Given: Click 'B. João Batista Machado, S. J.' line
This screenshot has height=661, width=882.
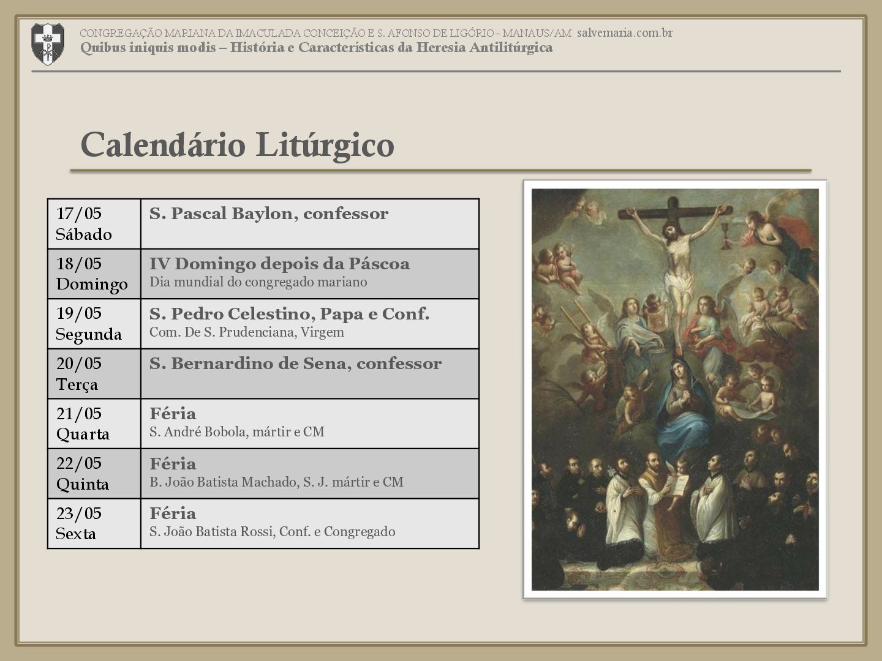Looking at the screenshot, I should [x=276, y=482].
